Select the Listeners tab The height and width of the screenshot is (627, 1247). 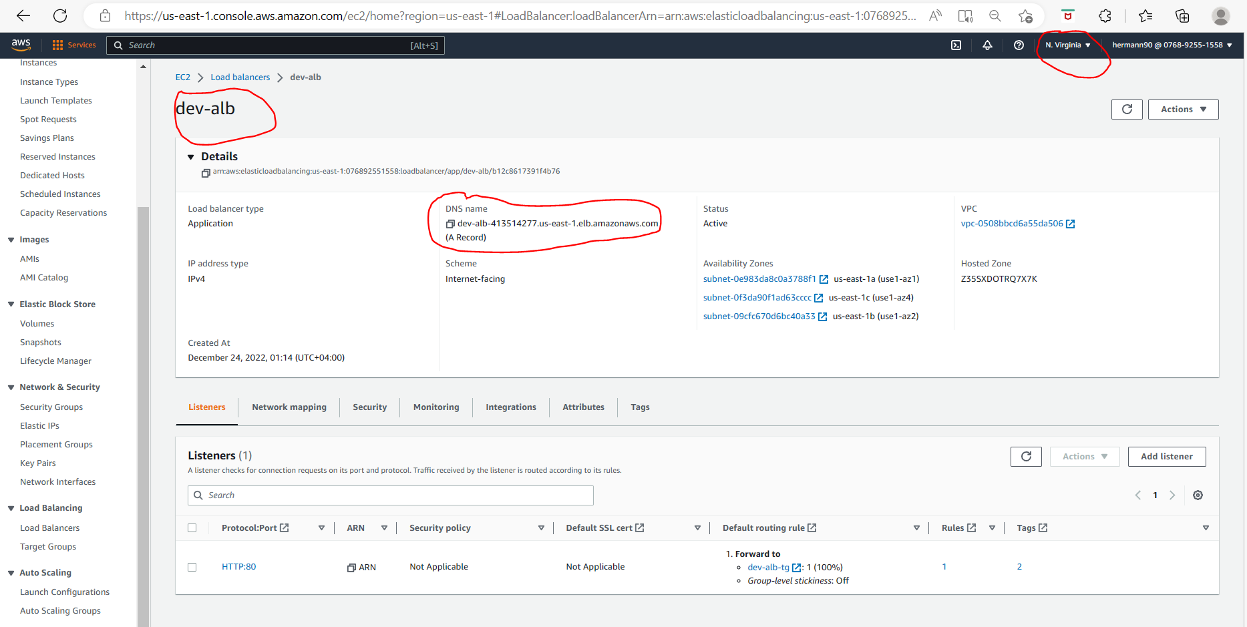click(x=207, y=407)
